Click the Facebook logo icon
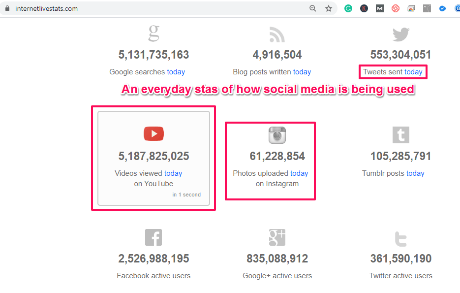This screenshot has height=293, width=460. point(153,237)
